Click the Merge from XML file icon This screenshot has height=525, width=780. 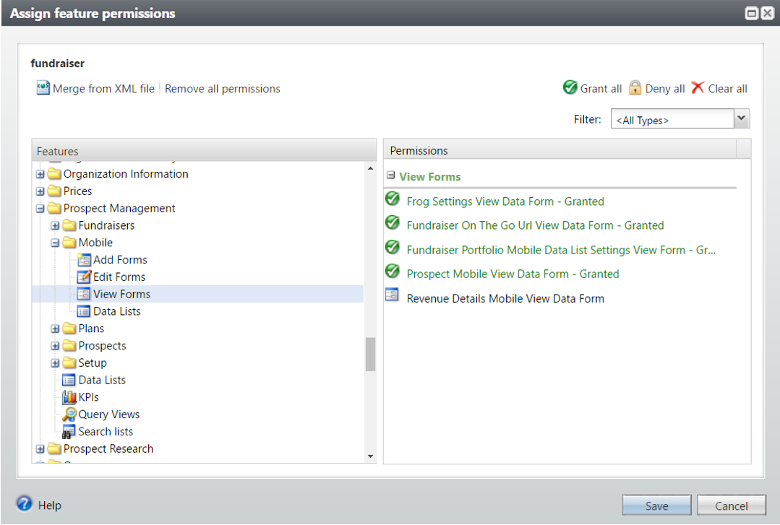pyautogui.click(x=43, y=88)
